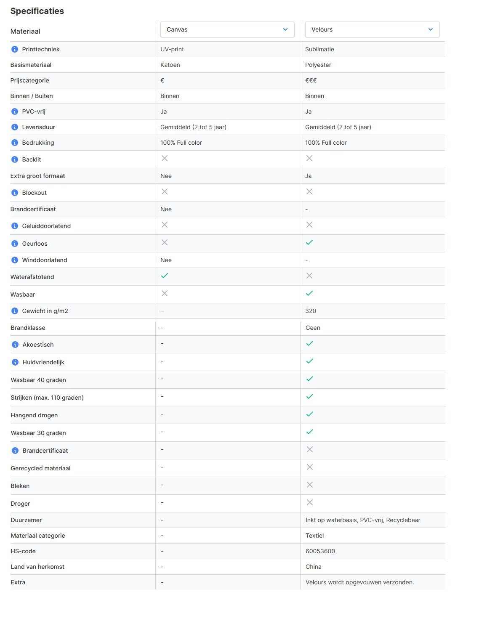495x618 pixels.
Task: Click the info icon beside Printtechniek
Action: point(15,49)
